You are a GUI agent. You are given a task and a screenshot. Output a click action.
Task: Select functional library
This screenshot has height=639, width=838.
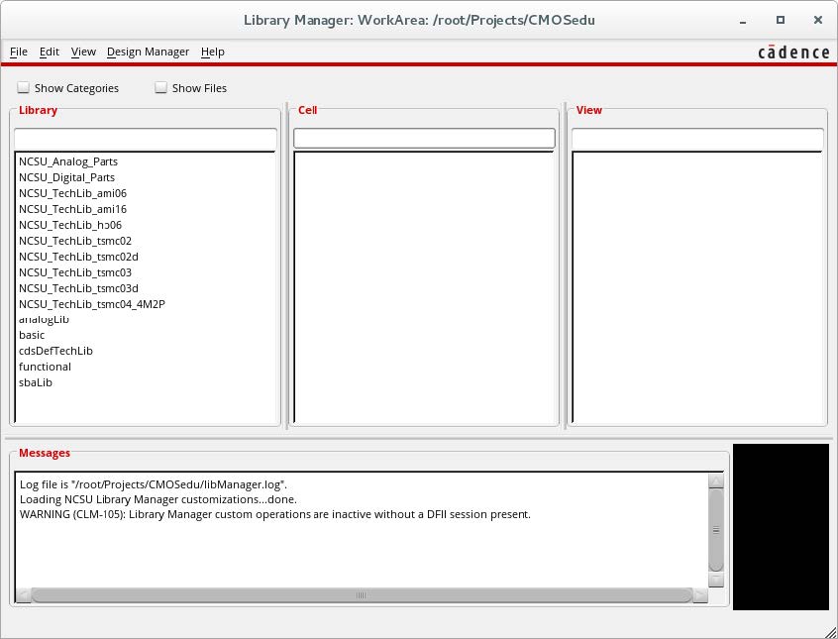tap(45, 367)
